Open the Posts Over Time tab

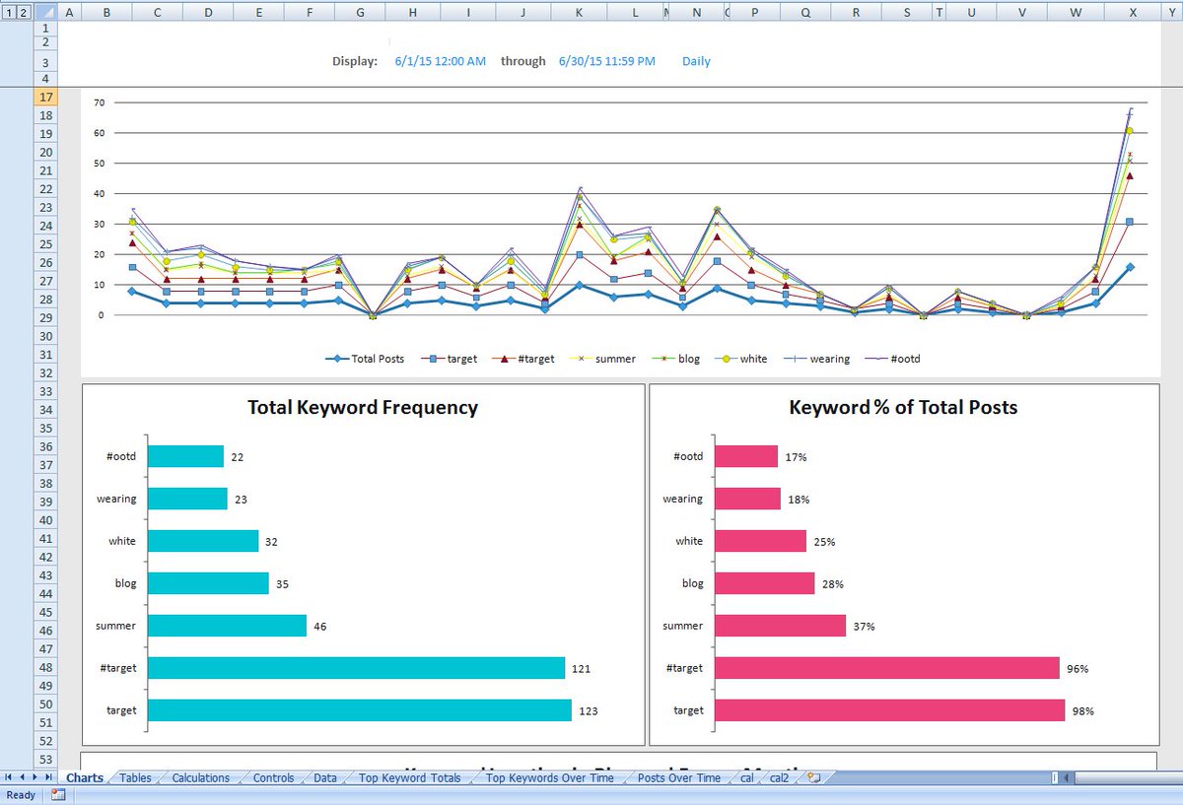(678, 777)
